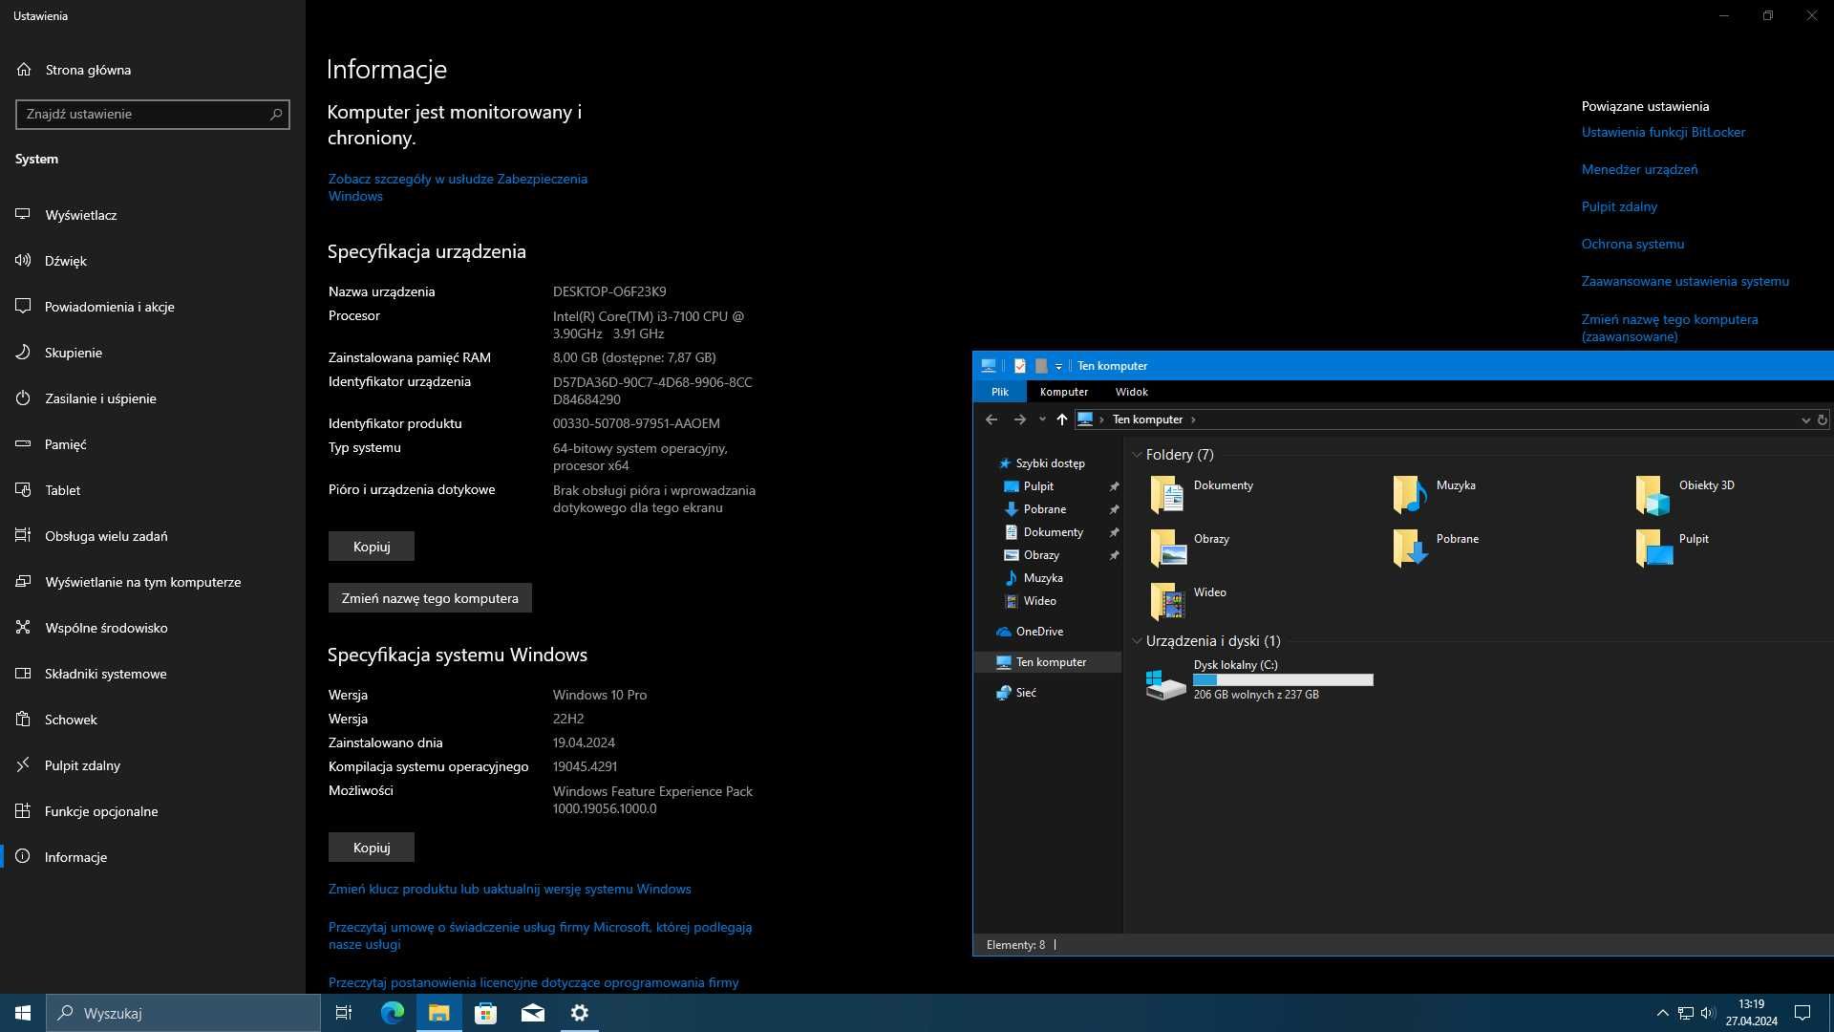Open Zasilanie i uśpienie settings
Image resolution: width=1834 pixels, height=1032 pixels.
pyautogui.click(x=153, y=398)
